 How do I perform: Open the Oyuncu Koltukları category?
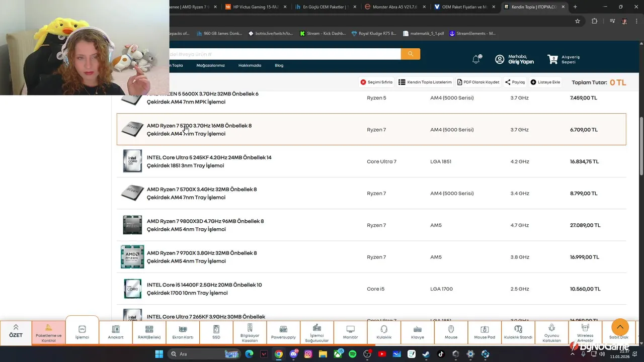click(551, 332)
